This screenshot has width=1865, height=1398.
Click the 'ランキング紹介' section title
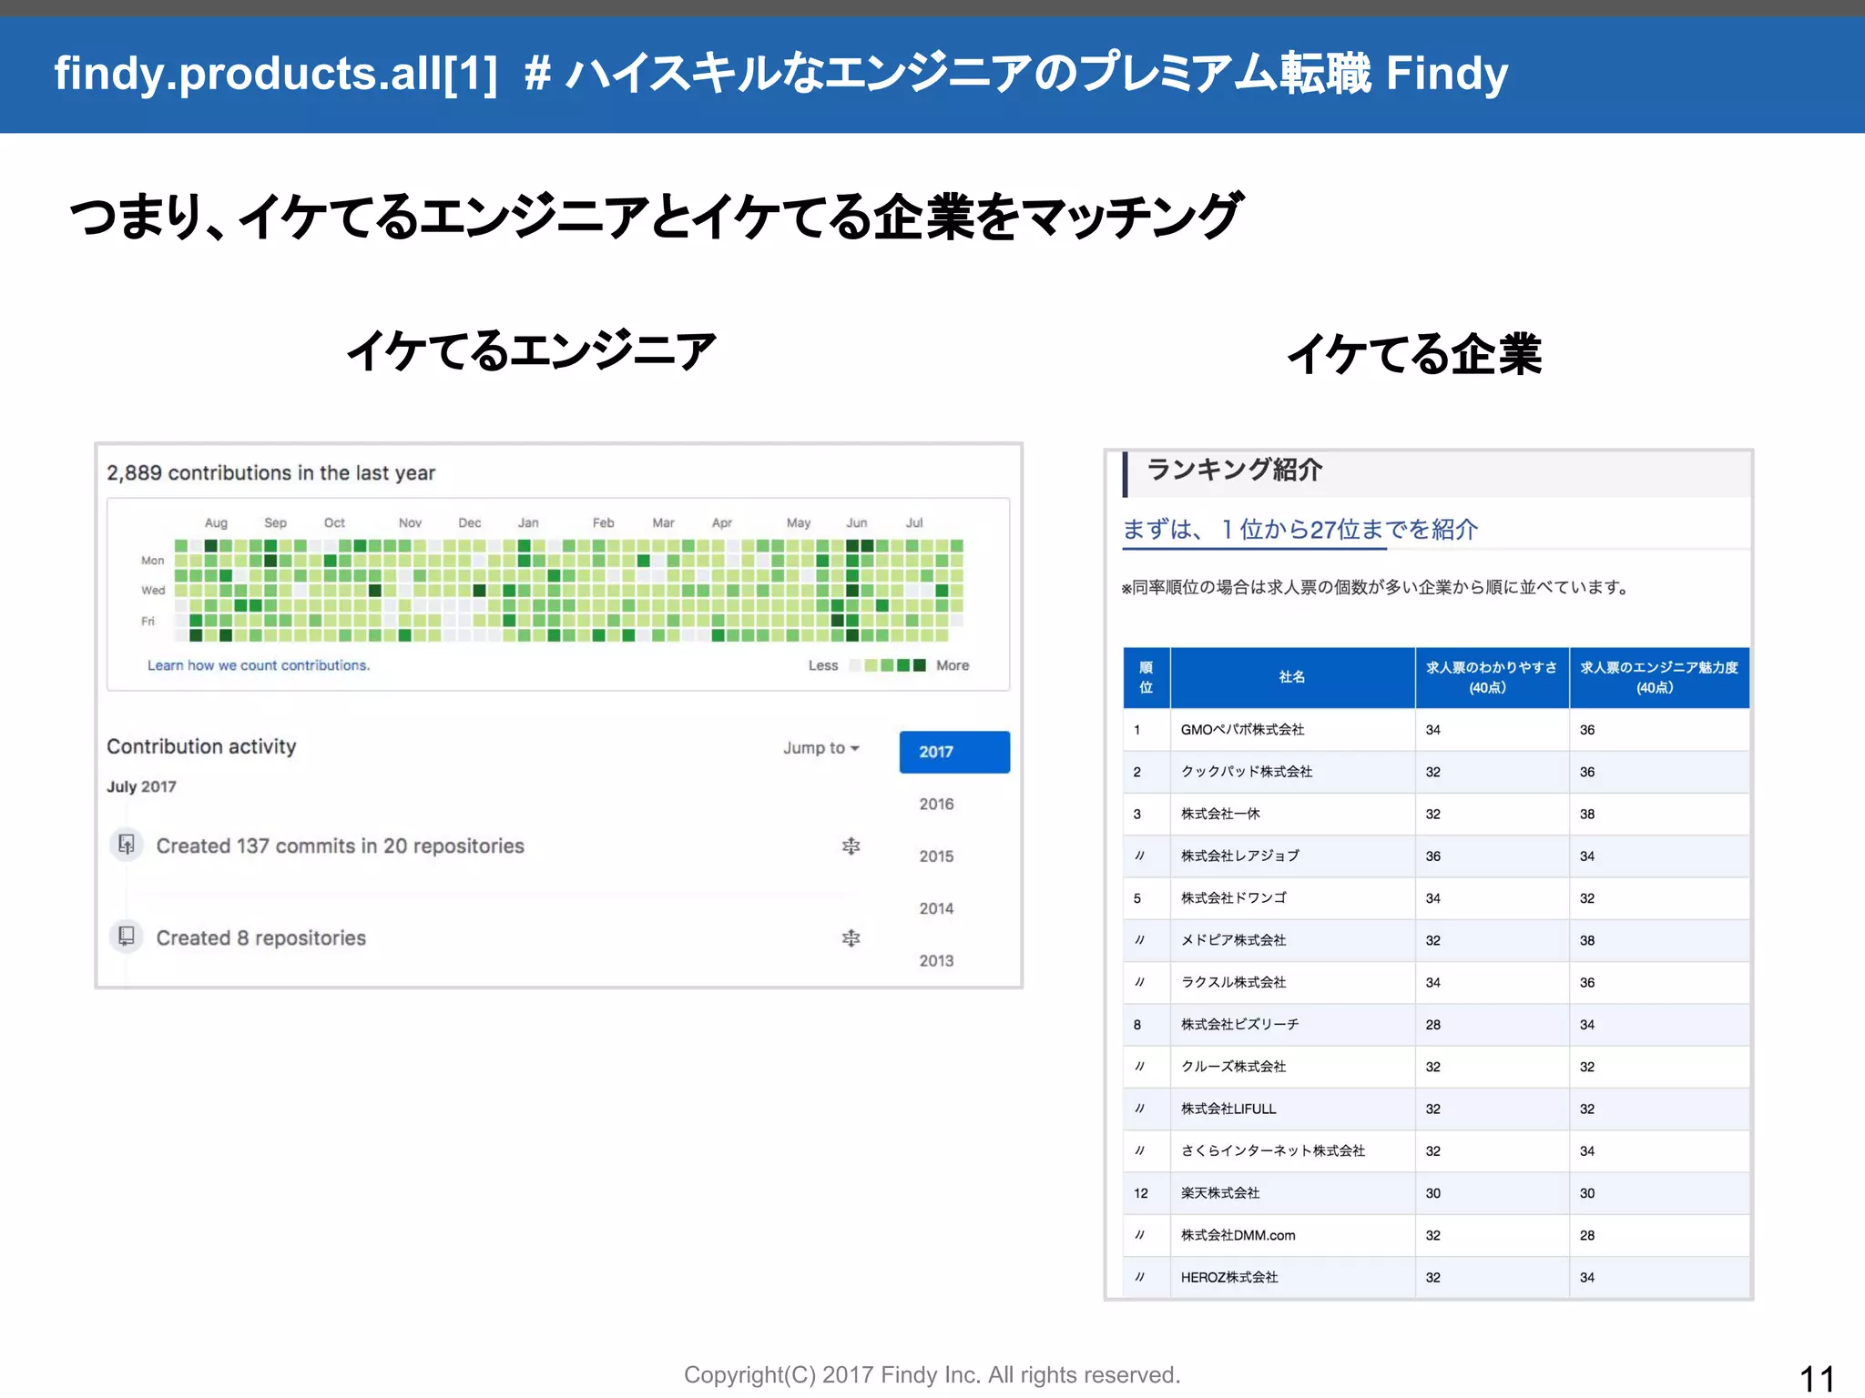[x=1234, y=470]
